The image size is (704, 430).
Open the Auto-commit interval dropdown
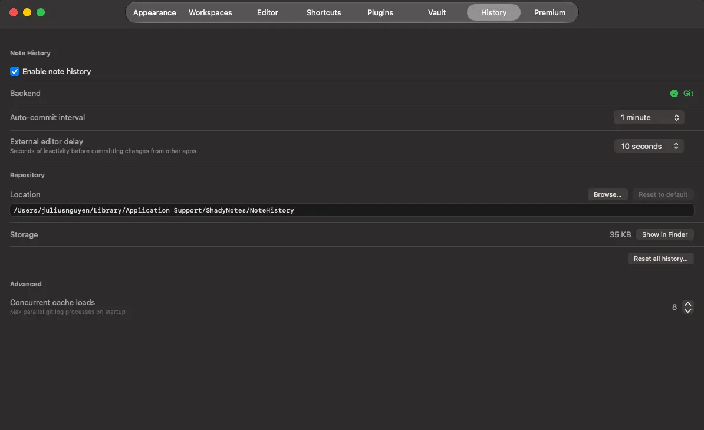[649, 117]
